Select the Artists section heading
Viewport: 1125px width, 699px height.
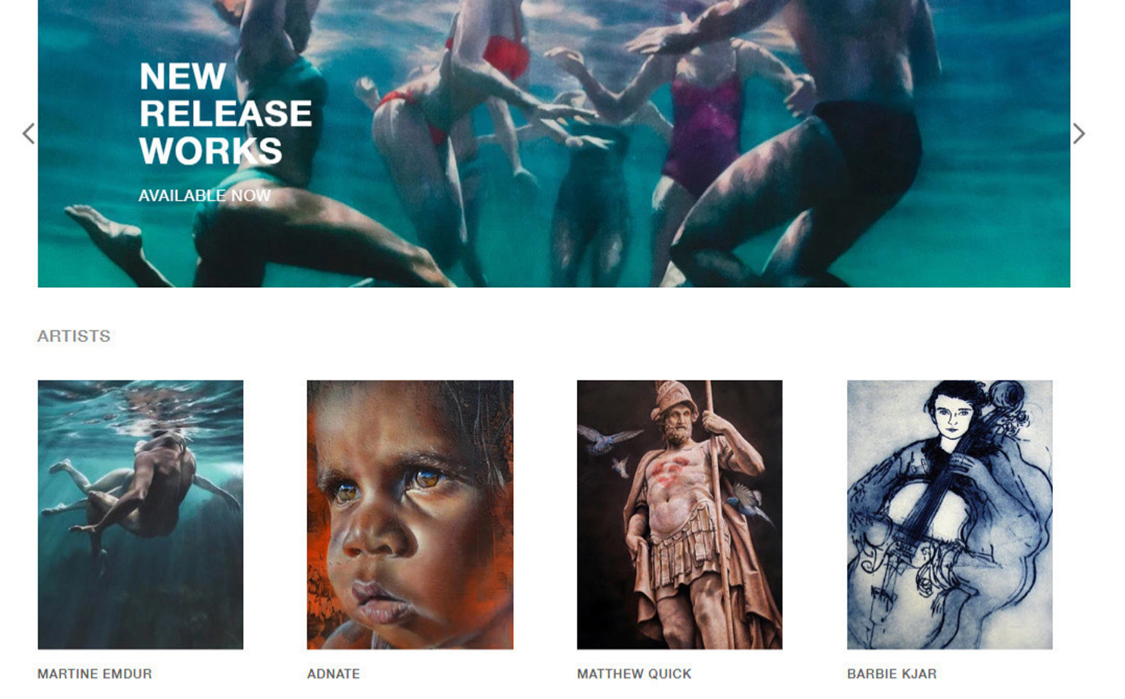pyautogui.click(x=73, y=336)
